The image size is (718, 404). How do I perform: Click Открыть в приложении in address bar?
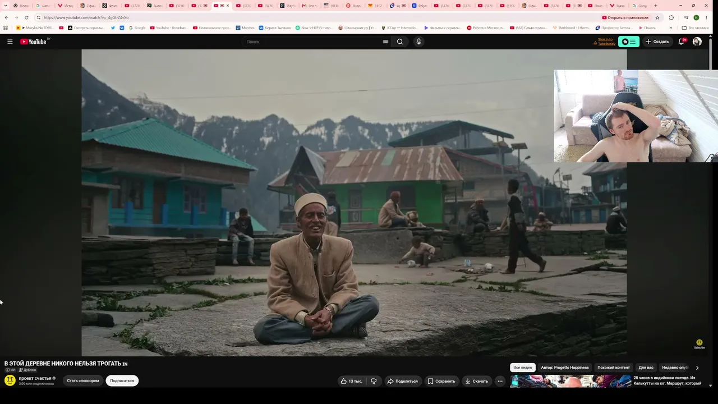(625, 17)
